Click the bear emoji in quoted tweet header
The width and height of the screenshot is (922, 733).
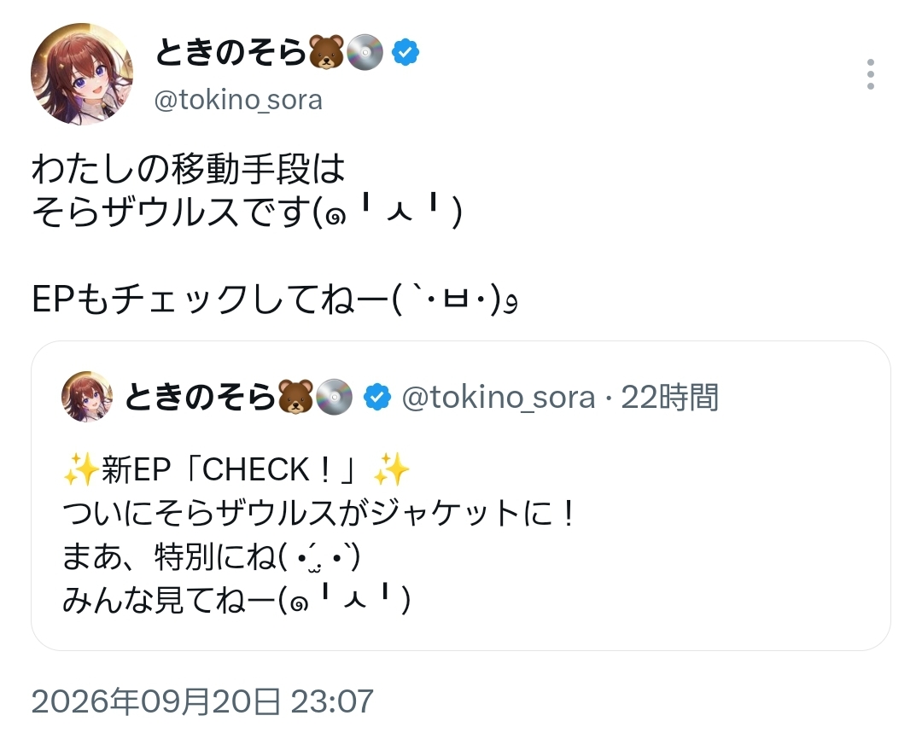295,397
